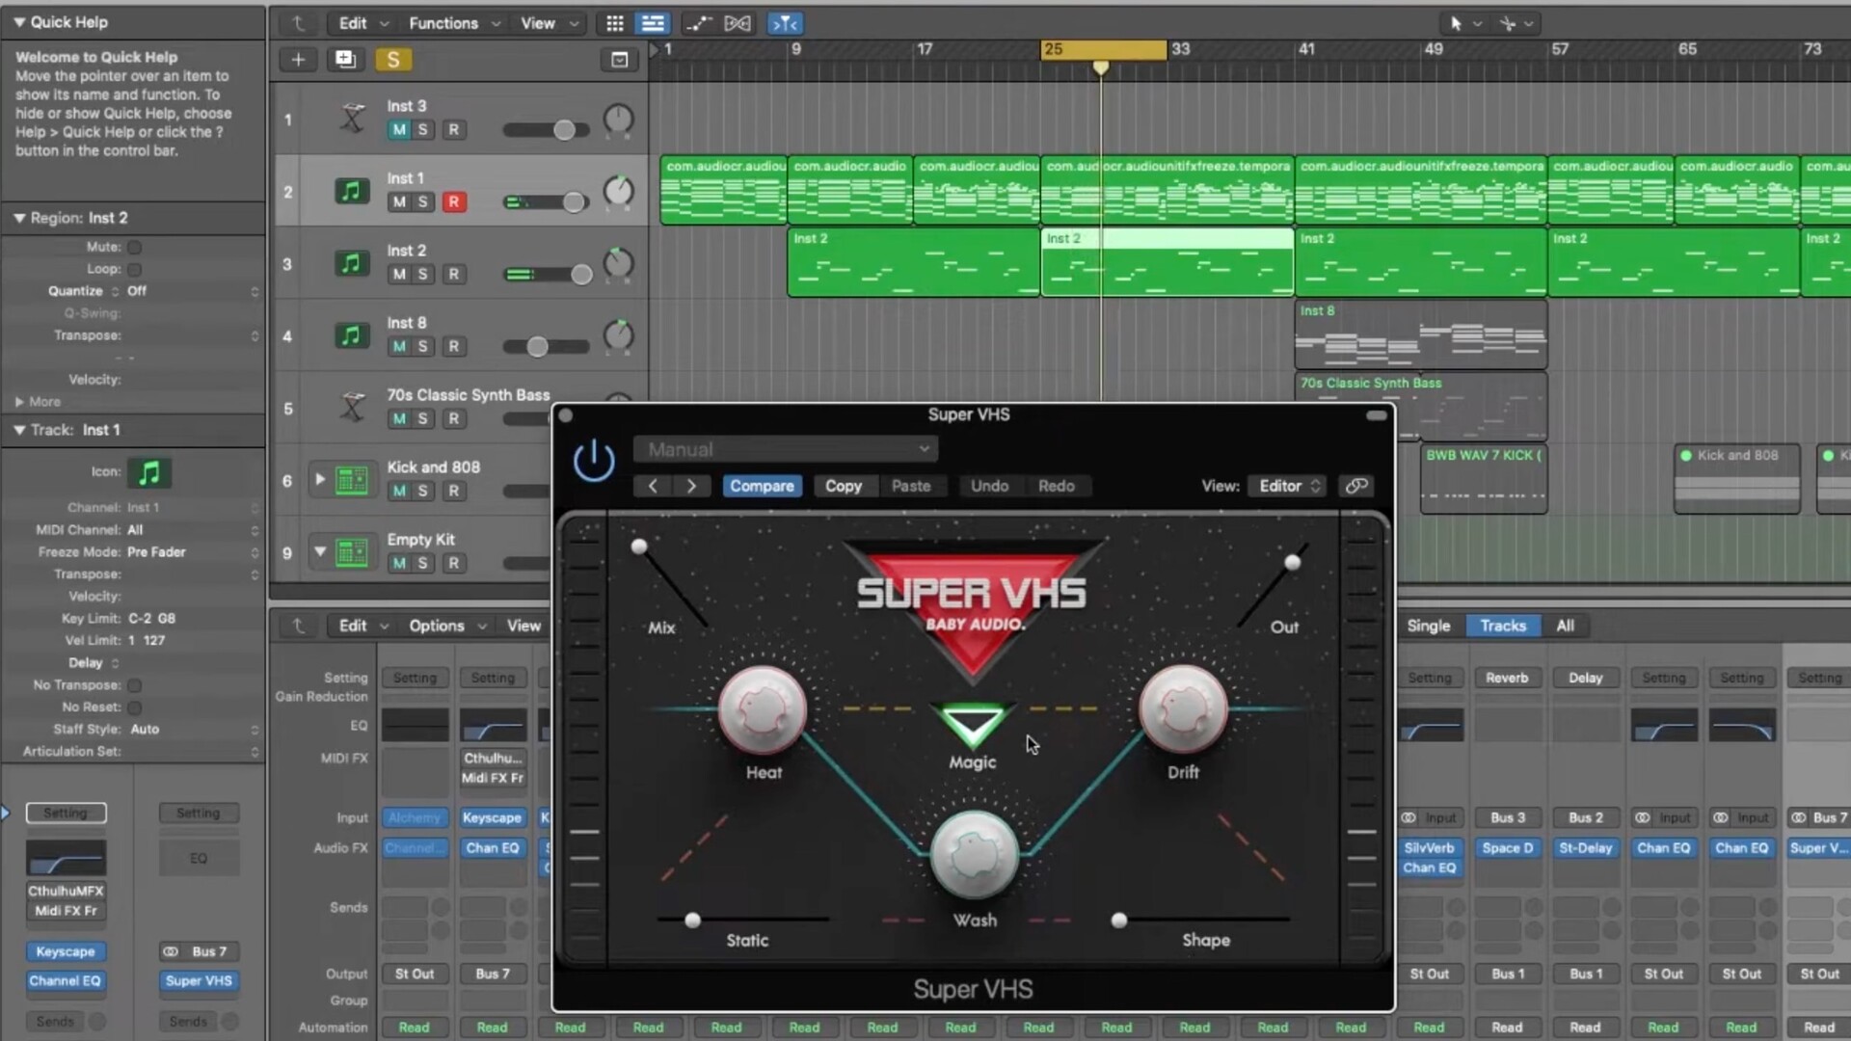Enable the region Loop checkbox
The height and width of the screenshot is (1041, 1851).
(x=135, y=269)
